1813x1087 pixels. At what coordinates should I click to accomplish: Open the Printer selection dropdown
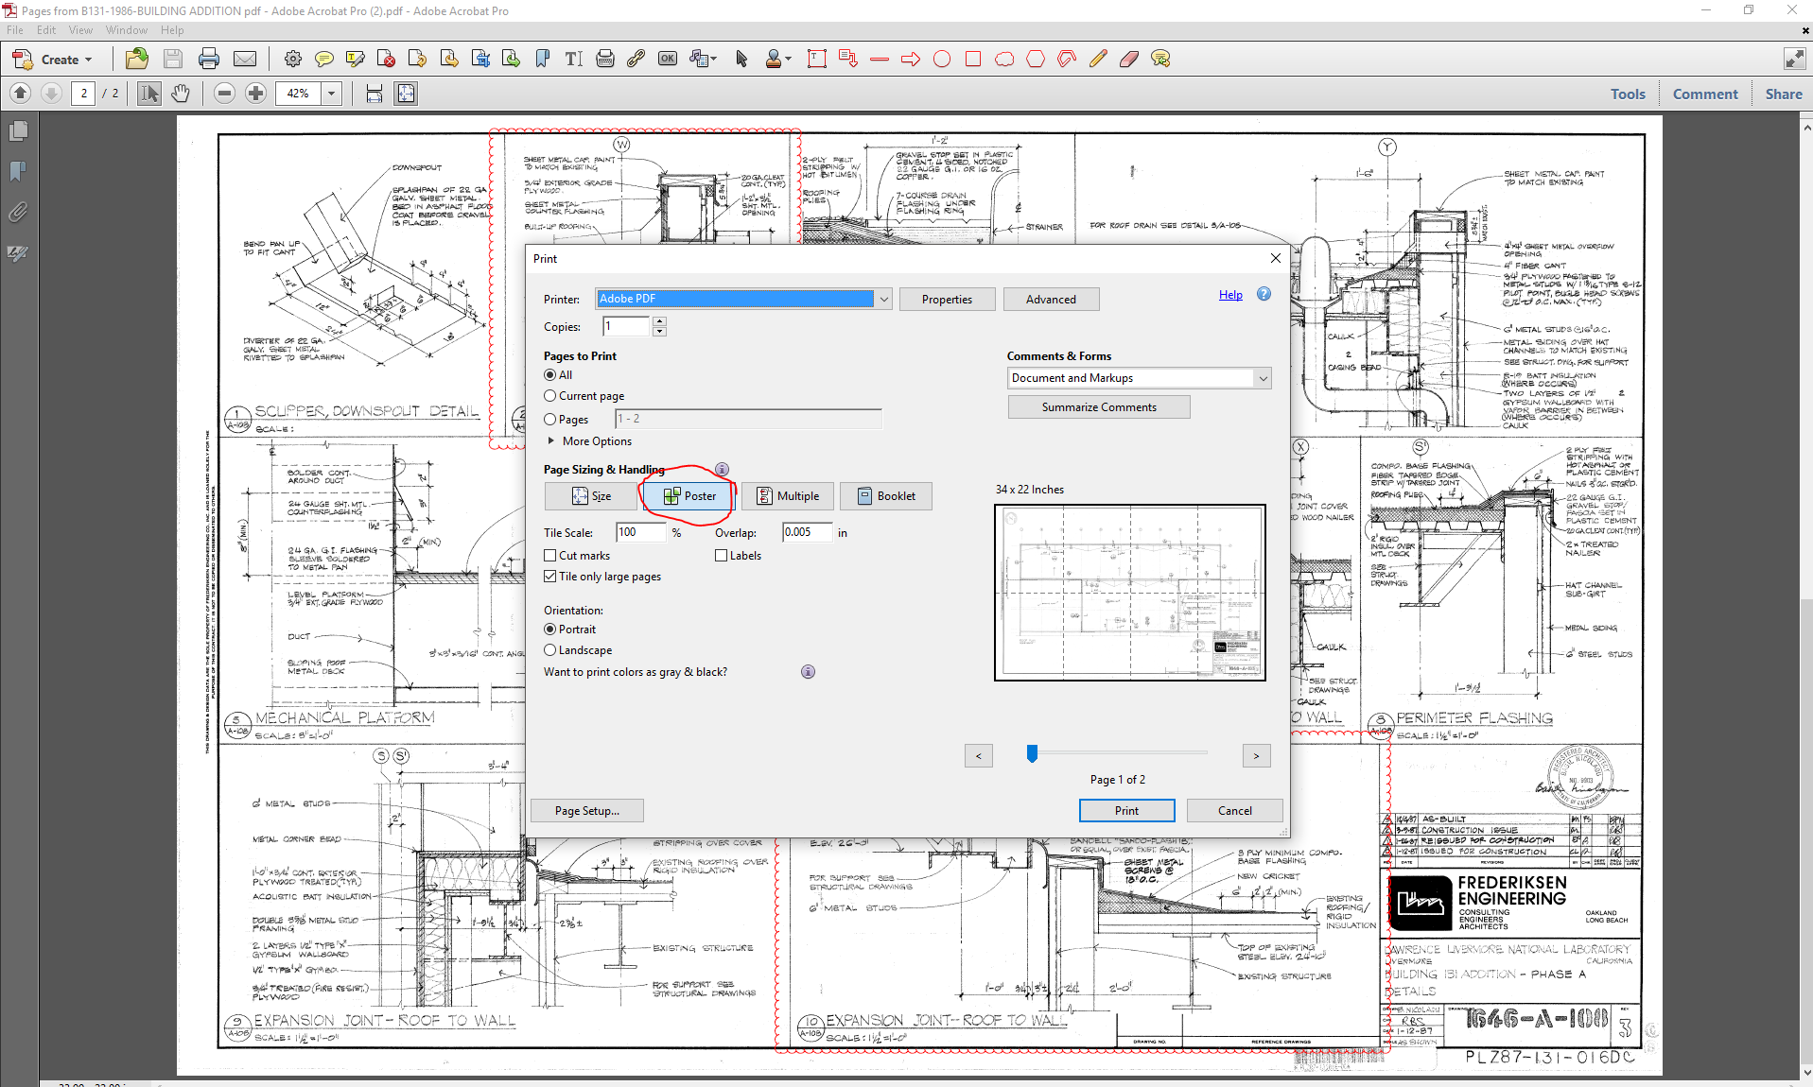tap(882, 298)
